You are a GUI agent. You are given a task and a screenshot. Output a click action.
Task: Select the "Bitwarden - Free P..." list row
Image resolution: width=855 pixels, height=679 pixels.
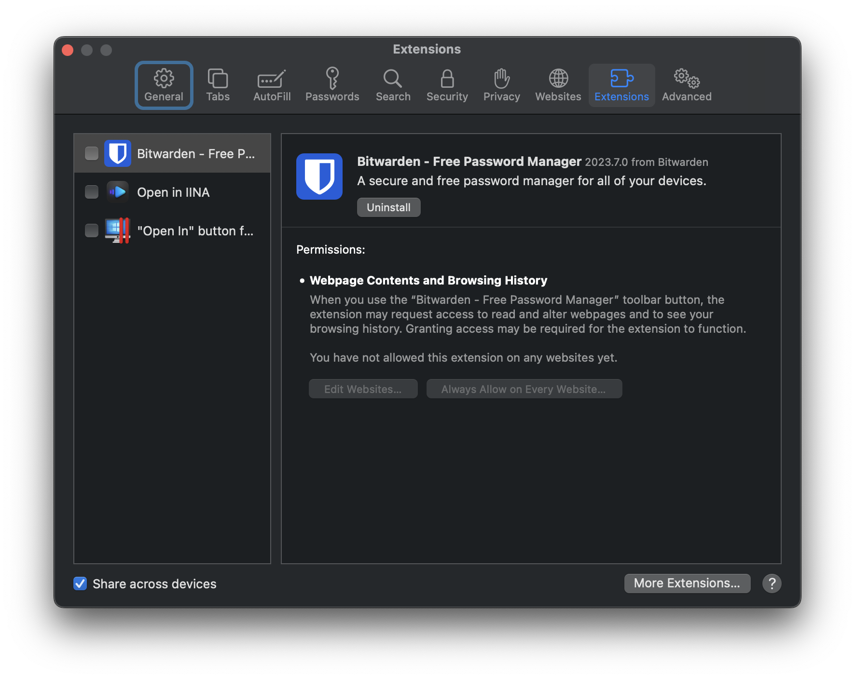click(x=172, y=153)
